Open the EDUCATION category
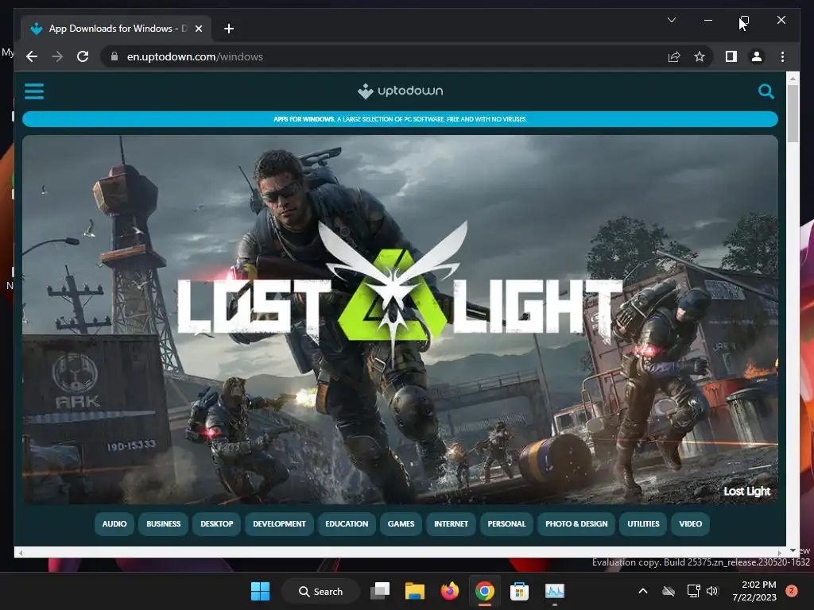 pos(347,524)
